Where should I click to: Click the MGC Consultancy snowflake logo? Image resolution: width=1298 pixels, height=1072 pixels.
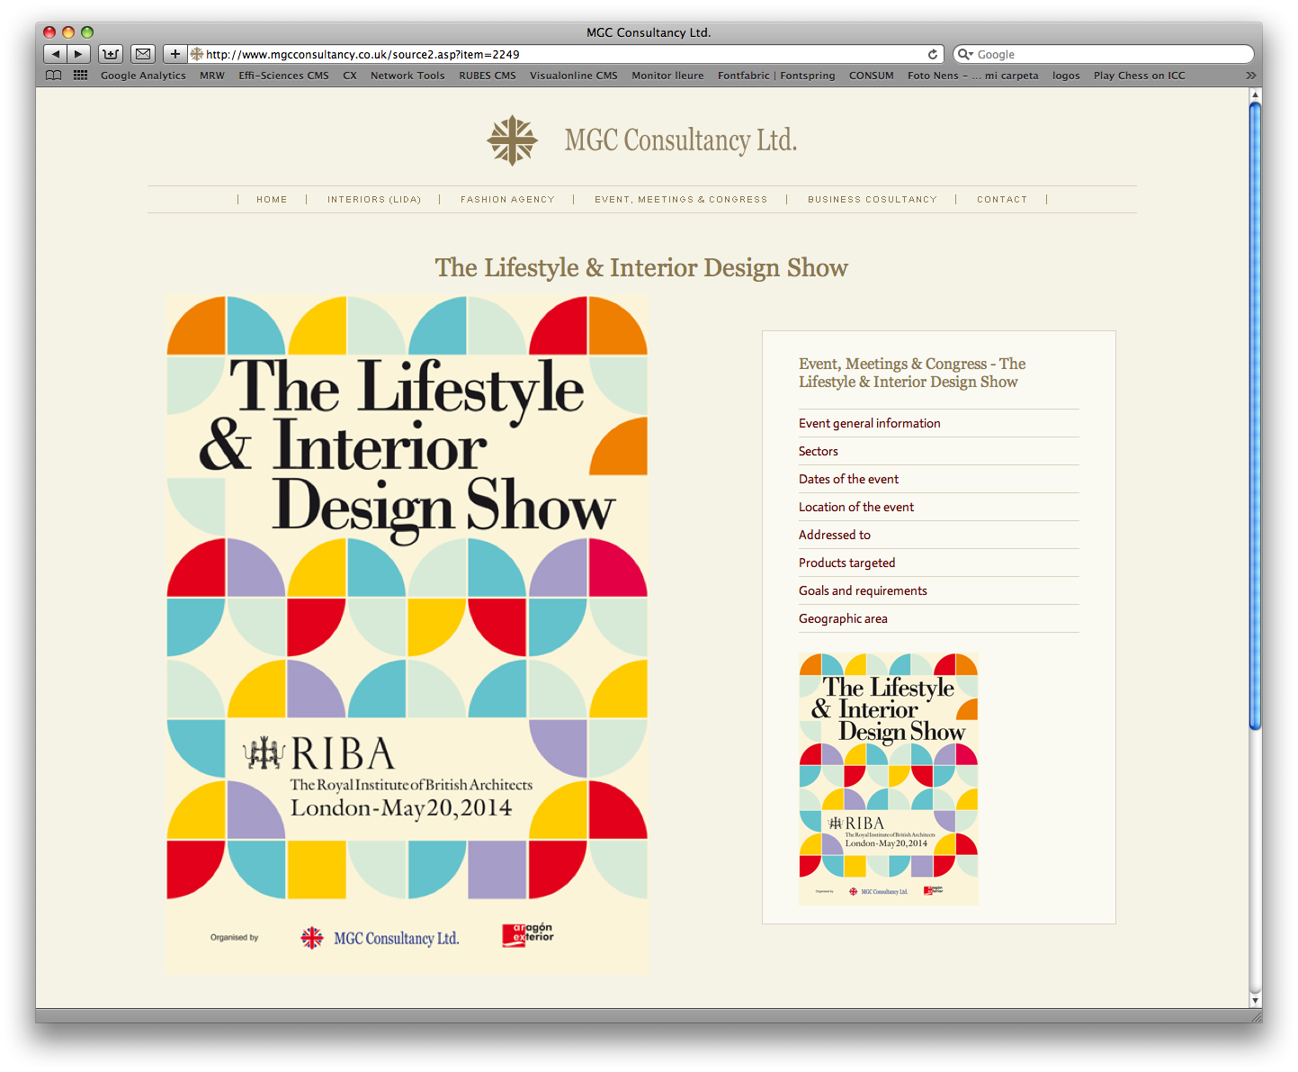[x=512, y=140]
